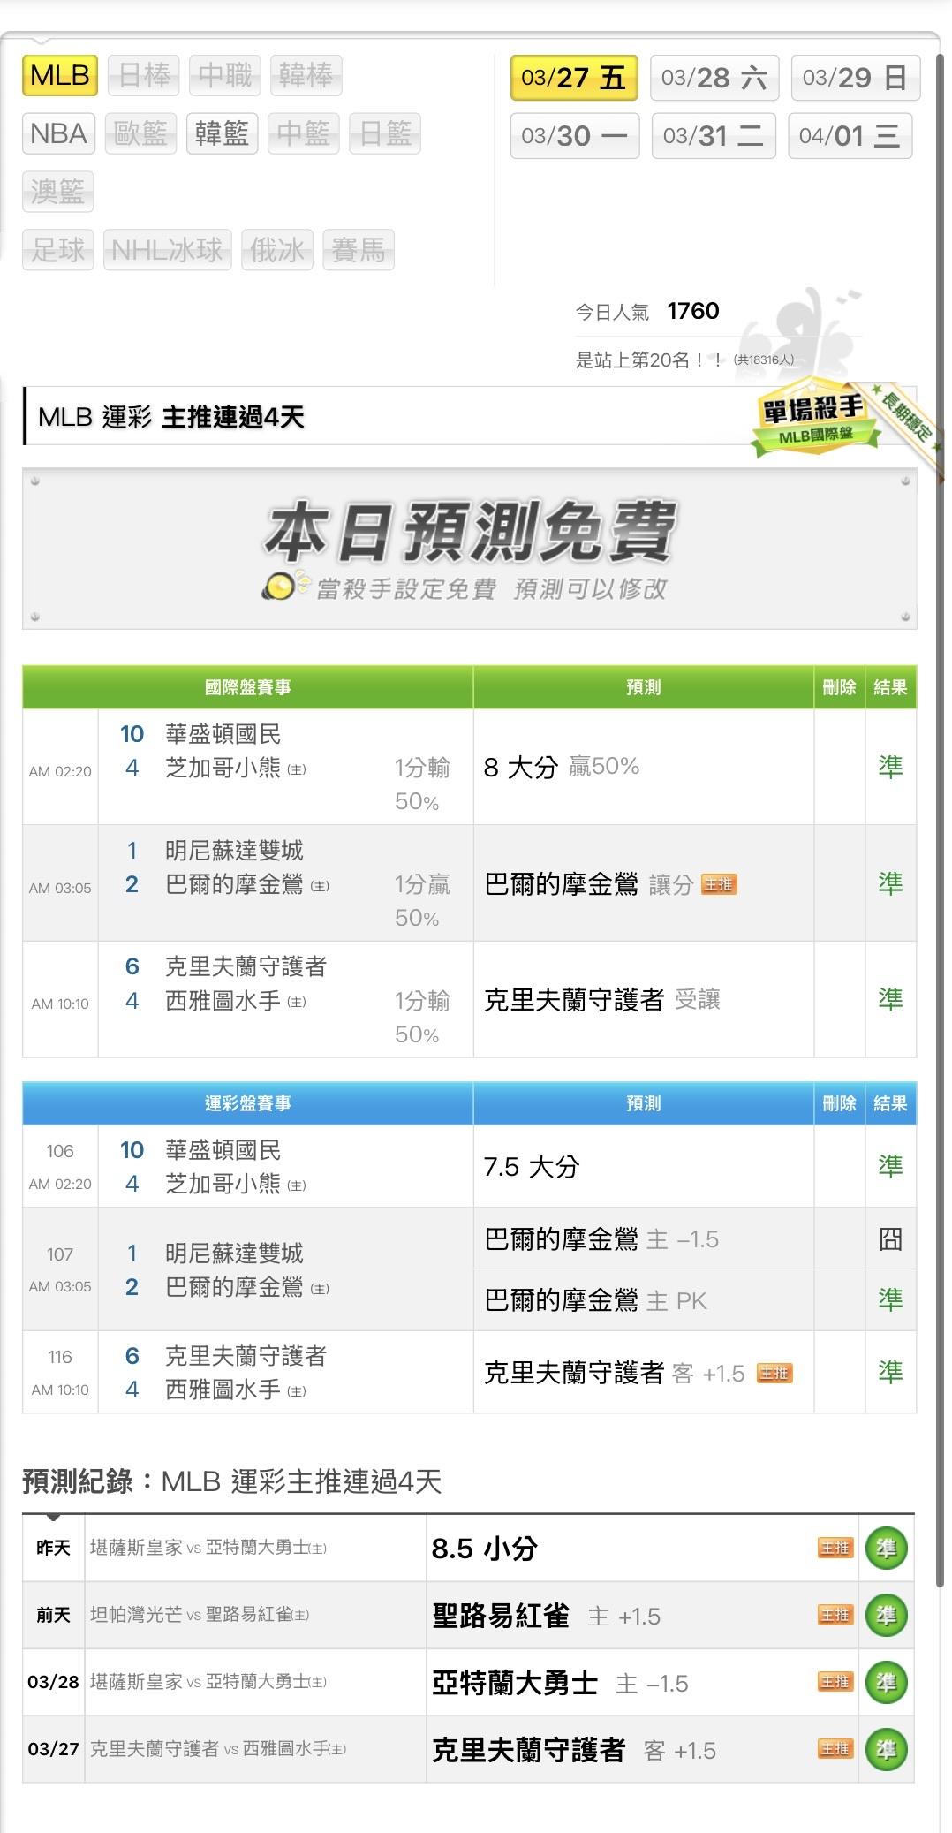Click the 本日預測免費 banner
The width and height of the screenshot is (952, 1833).
pos(470,549)
